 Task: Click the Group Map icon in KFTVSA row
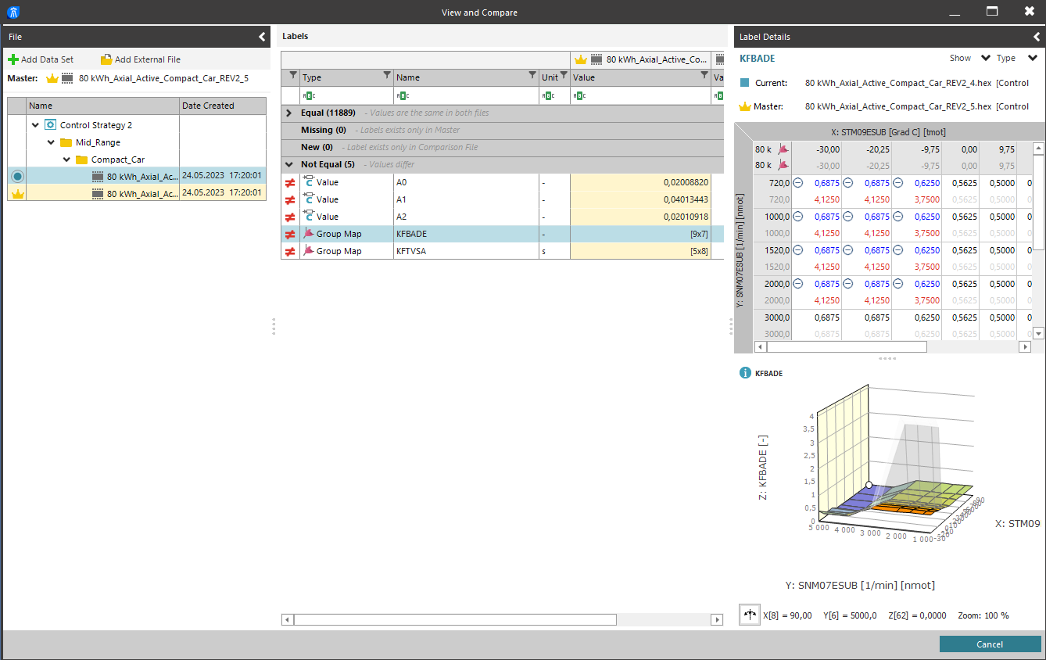click(308, 251)
